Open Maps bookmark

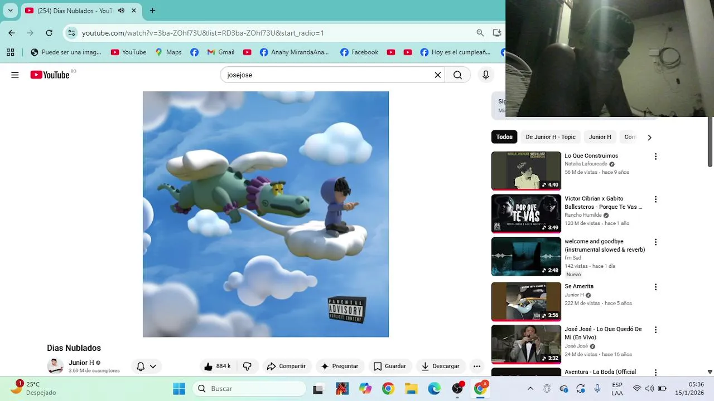click(168, 52)
